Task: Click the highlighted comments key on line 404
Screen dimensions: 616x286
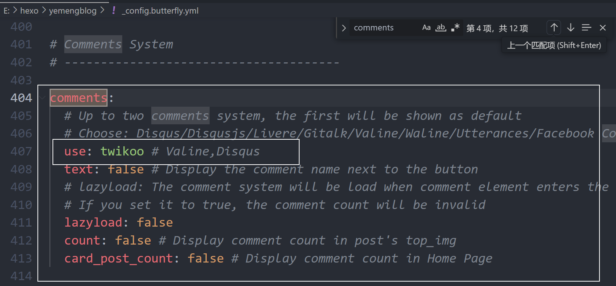Action: pyautogui.click(x=79, y=98)
